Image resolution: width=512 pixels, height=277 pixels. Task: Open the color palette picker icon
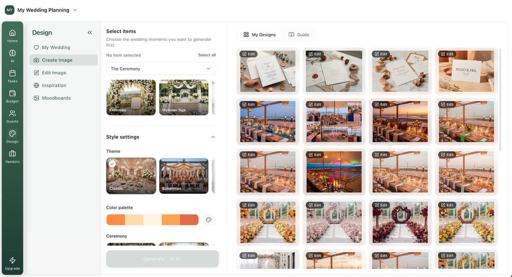(x=209, y=219)
